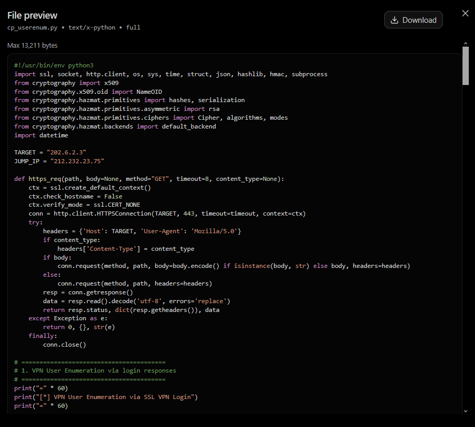Viewport: 475px width, 427px height.
Task: Click the "def https_req" function definition line
Action: point(149,179)
